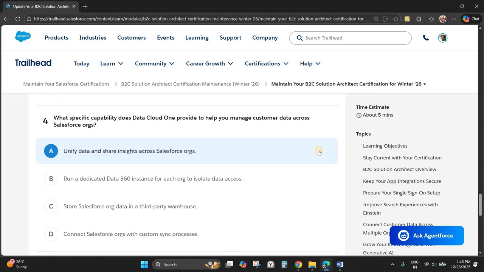
Task: Expand the Career Growth dropdown menu
Action: [x=209, y=63]
